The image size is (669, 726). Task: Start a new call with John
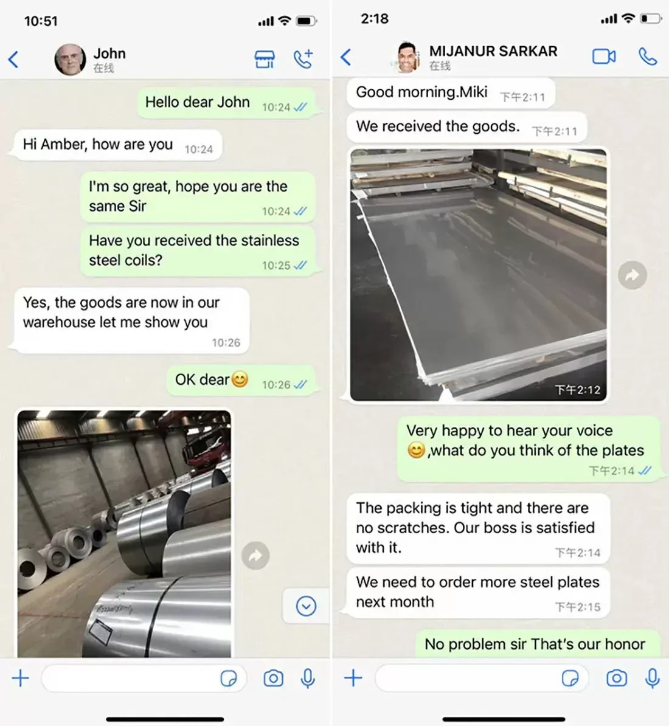[x=303, y=59]
